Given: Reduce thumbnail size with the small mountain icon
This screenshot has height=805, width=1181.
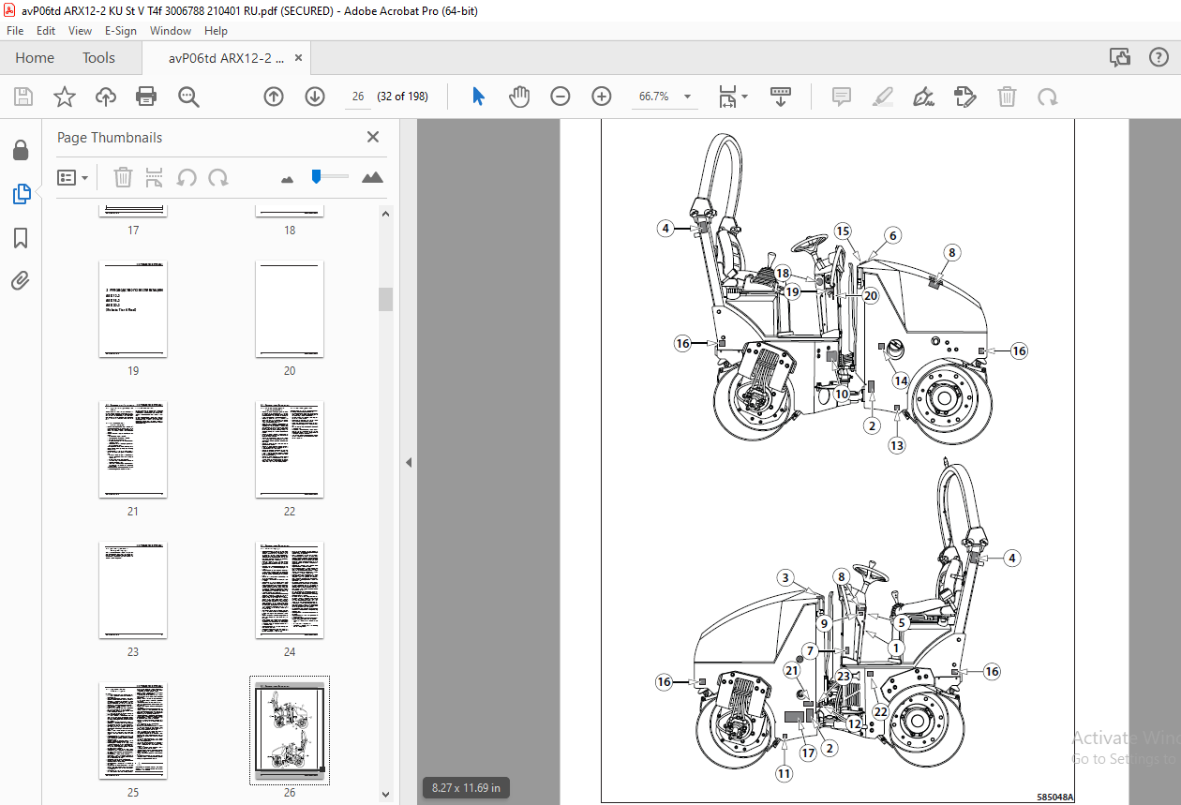Looking at the screenshot, I should (288, 178).
